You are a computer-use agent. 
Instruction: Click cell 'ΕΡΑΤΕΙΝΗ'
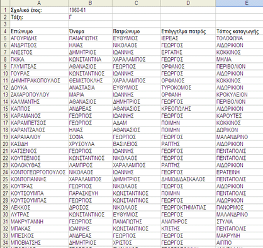tap(239, 172)
